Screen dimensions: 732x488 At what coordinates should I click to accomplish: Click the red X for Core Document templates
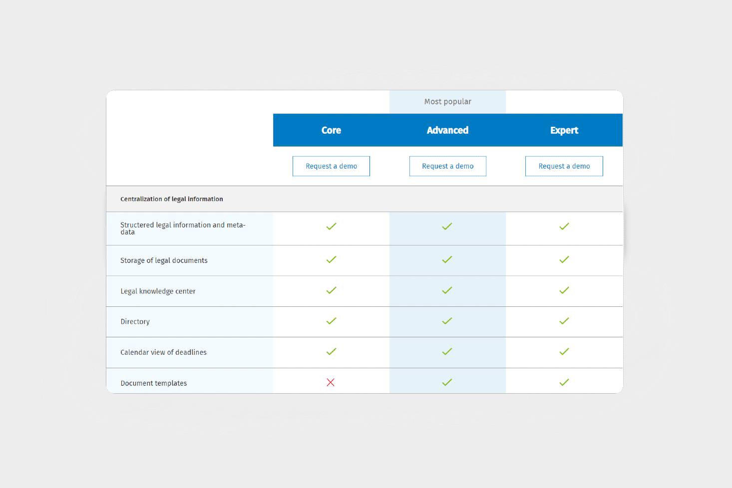pos(331,382)
